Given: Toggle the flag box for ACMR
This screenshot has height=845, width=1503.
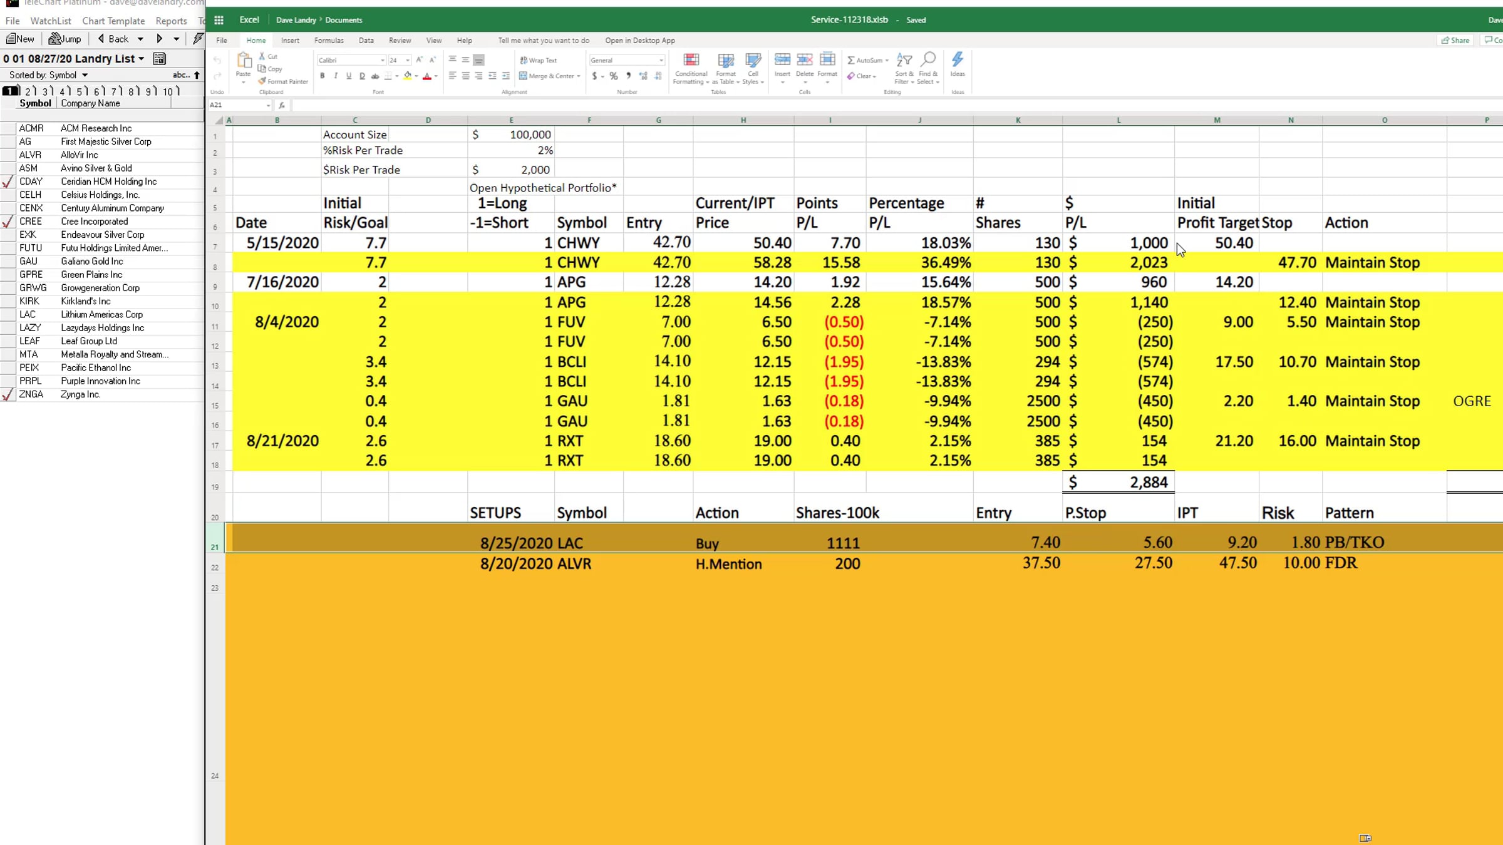Looking at the screenshot, I should 8,128.
